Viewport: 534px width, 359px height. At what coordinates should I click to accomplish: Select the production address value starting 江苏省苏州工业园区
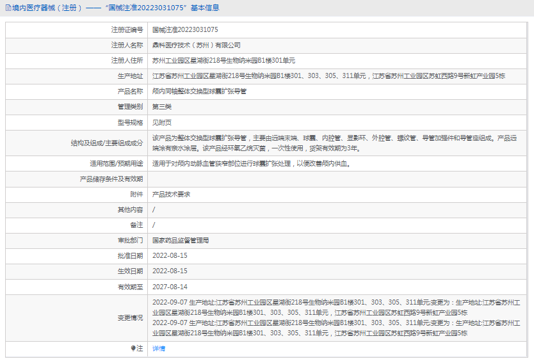pos(328,76)
